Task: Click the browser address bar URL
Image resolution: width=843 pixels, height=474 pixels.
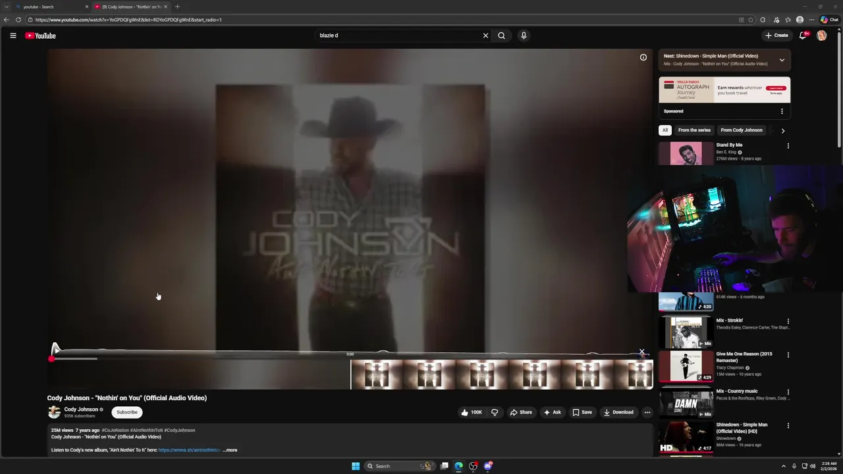Action: click(x=128, y=20)
